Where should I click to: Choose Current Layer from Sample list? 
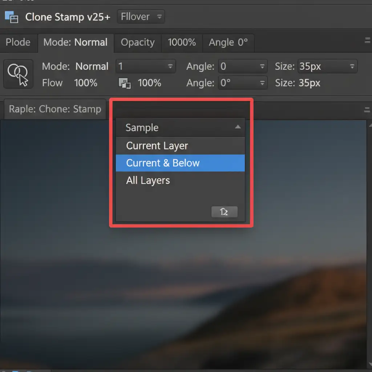157,146
